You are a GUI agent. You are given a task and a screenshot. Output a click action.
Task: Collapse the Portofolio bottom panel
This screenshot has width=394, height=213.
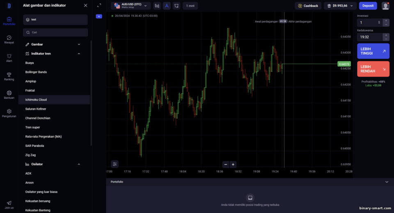coord(387,182)
